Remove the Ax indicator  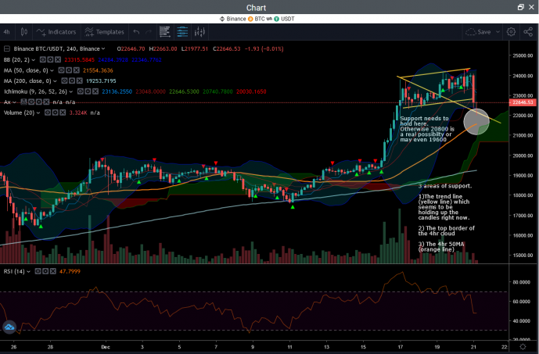point(46,102)
